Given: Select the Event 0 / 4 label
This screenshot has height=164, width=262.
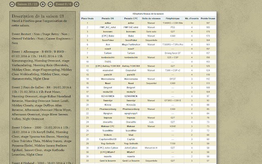Looking at the screenshot, I should (x=63, y=4).
